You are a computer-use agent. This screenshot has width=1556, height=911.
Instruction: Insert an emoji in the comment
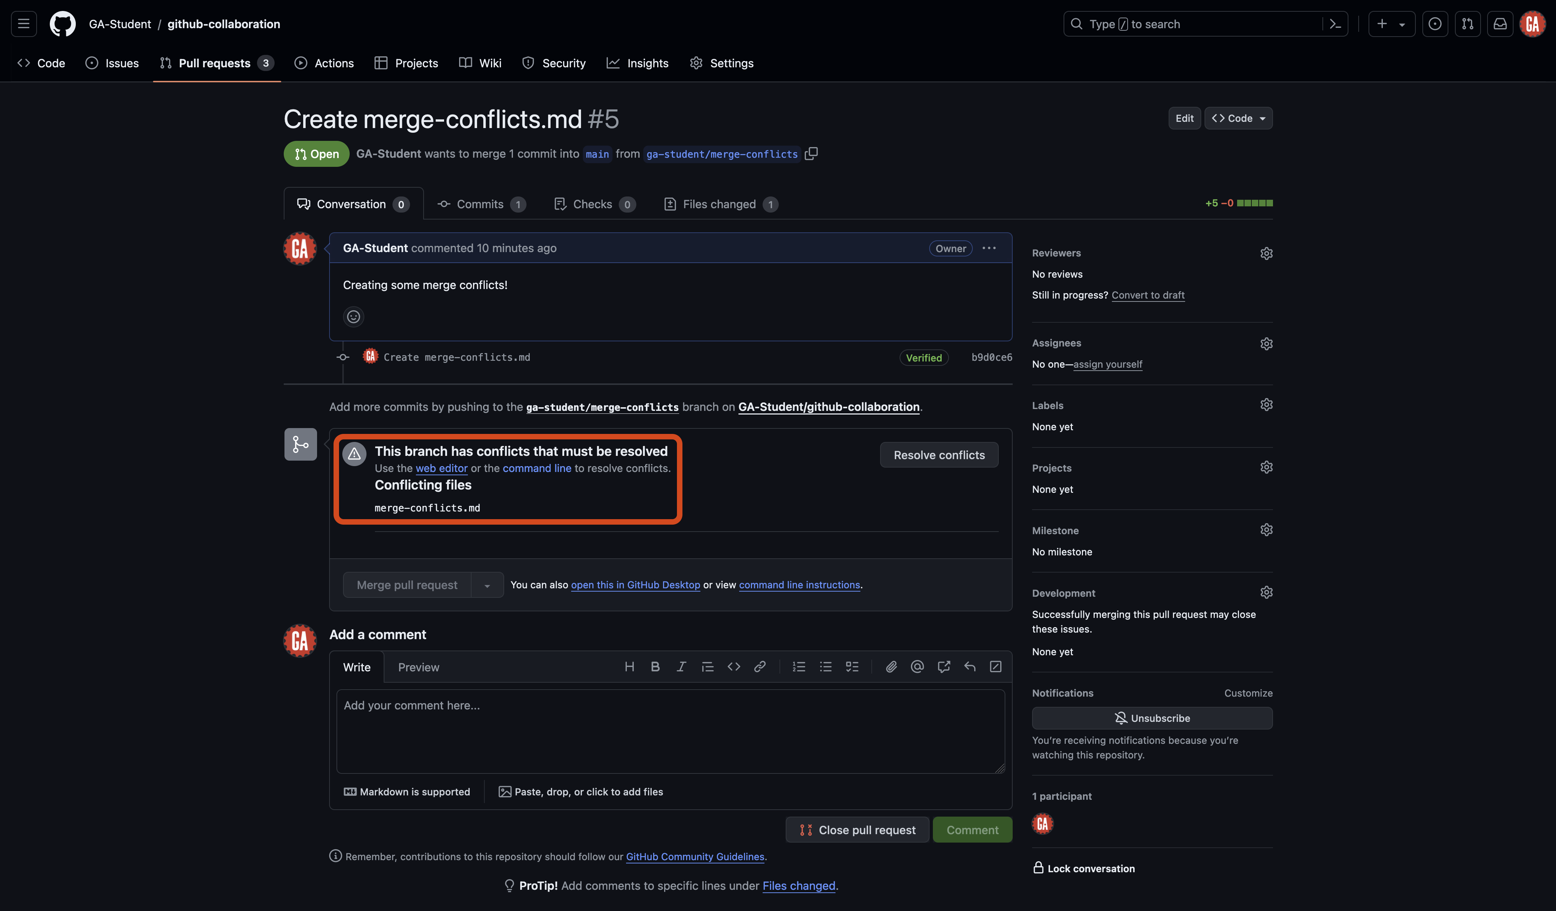[x=353, y=316]
